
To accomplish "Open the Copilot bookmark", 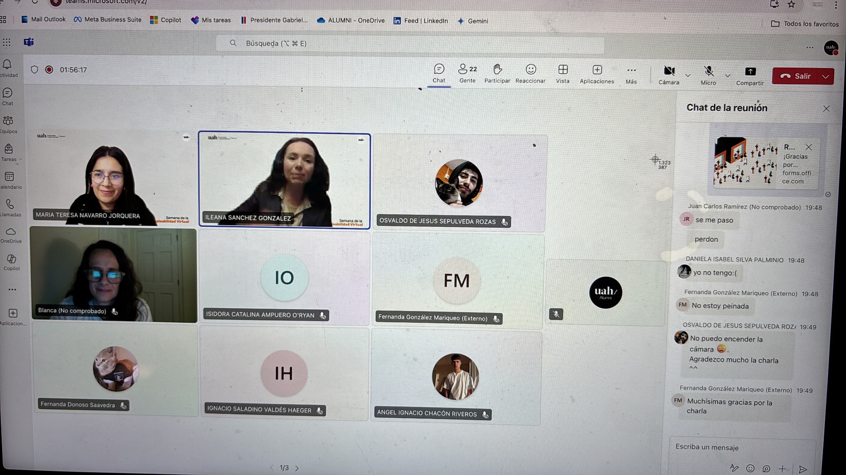I will coord(165,20).
